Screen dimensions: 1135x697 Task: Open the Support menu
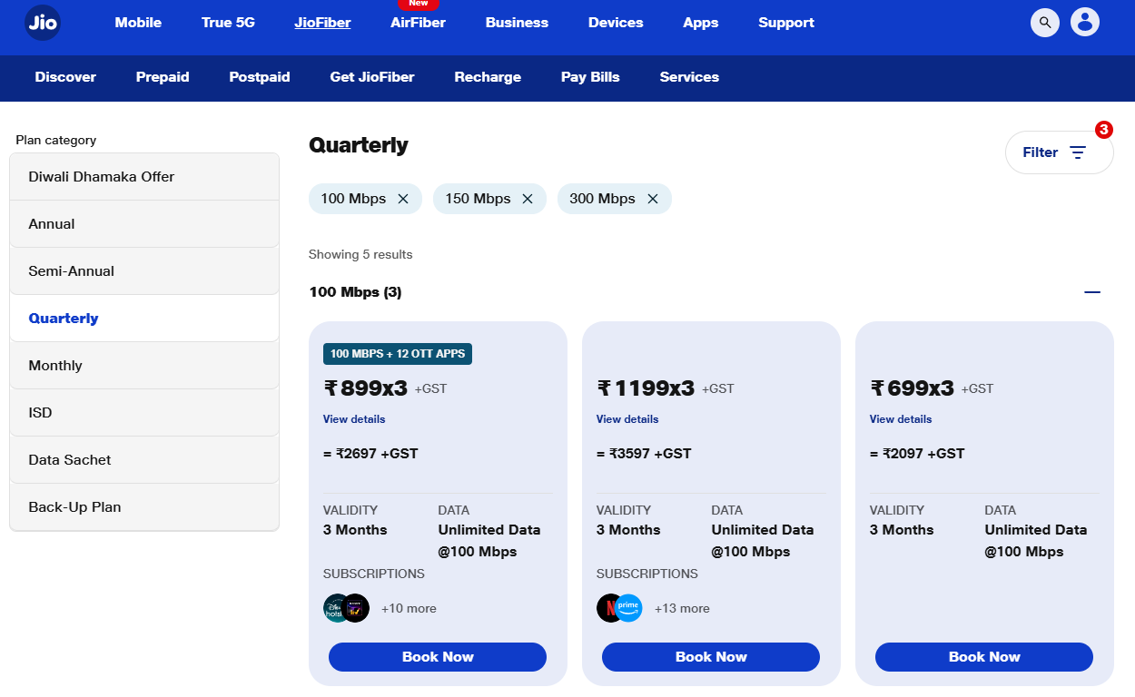tap(786, 23)
